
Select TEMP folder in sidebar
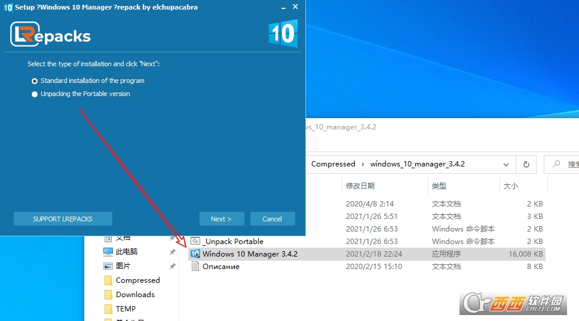tap(125, 309)
